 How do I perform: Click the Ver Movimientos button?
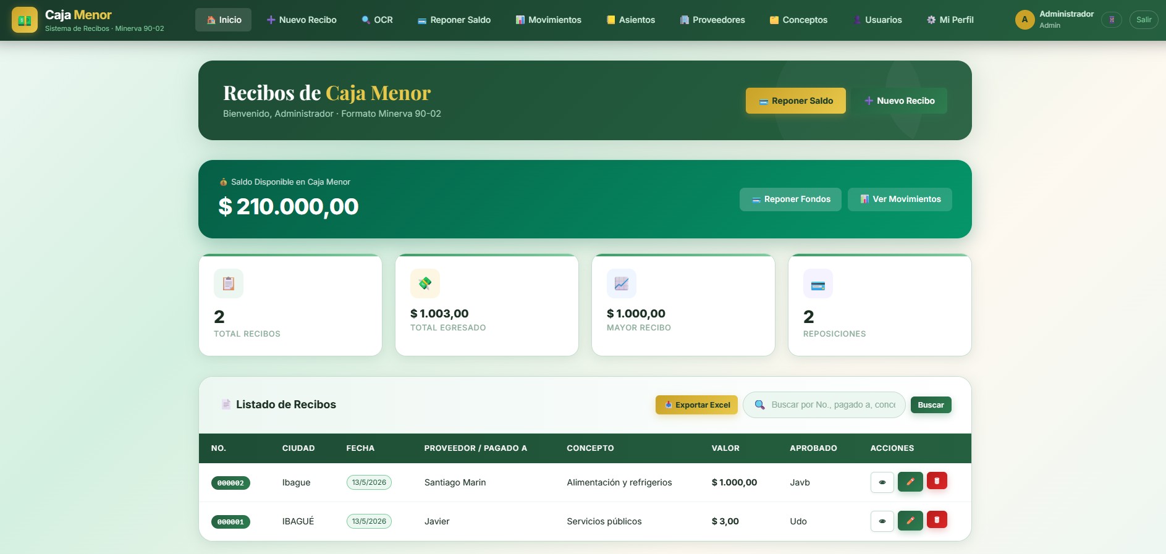click(x=900, y=199)
